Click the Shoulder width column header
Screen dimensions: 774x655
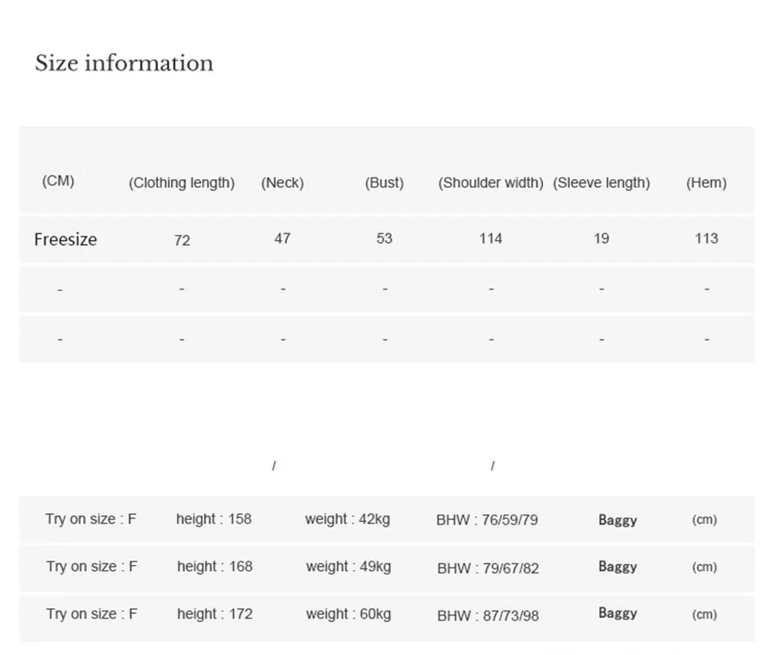click(x=491, y=183)
